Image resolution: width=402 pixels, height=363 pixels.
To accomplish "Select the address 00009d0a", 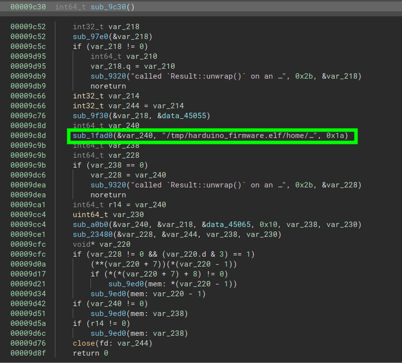I will click(28, 264).
